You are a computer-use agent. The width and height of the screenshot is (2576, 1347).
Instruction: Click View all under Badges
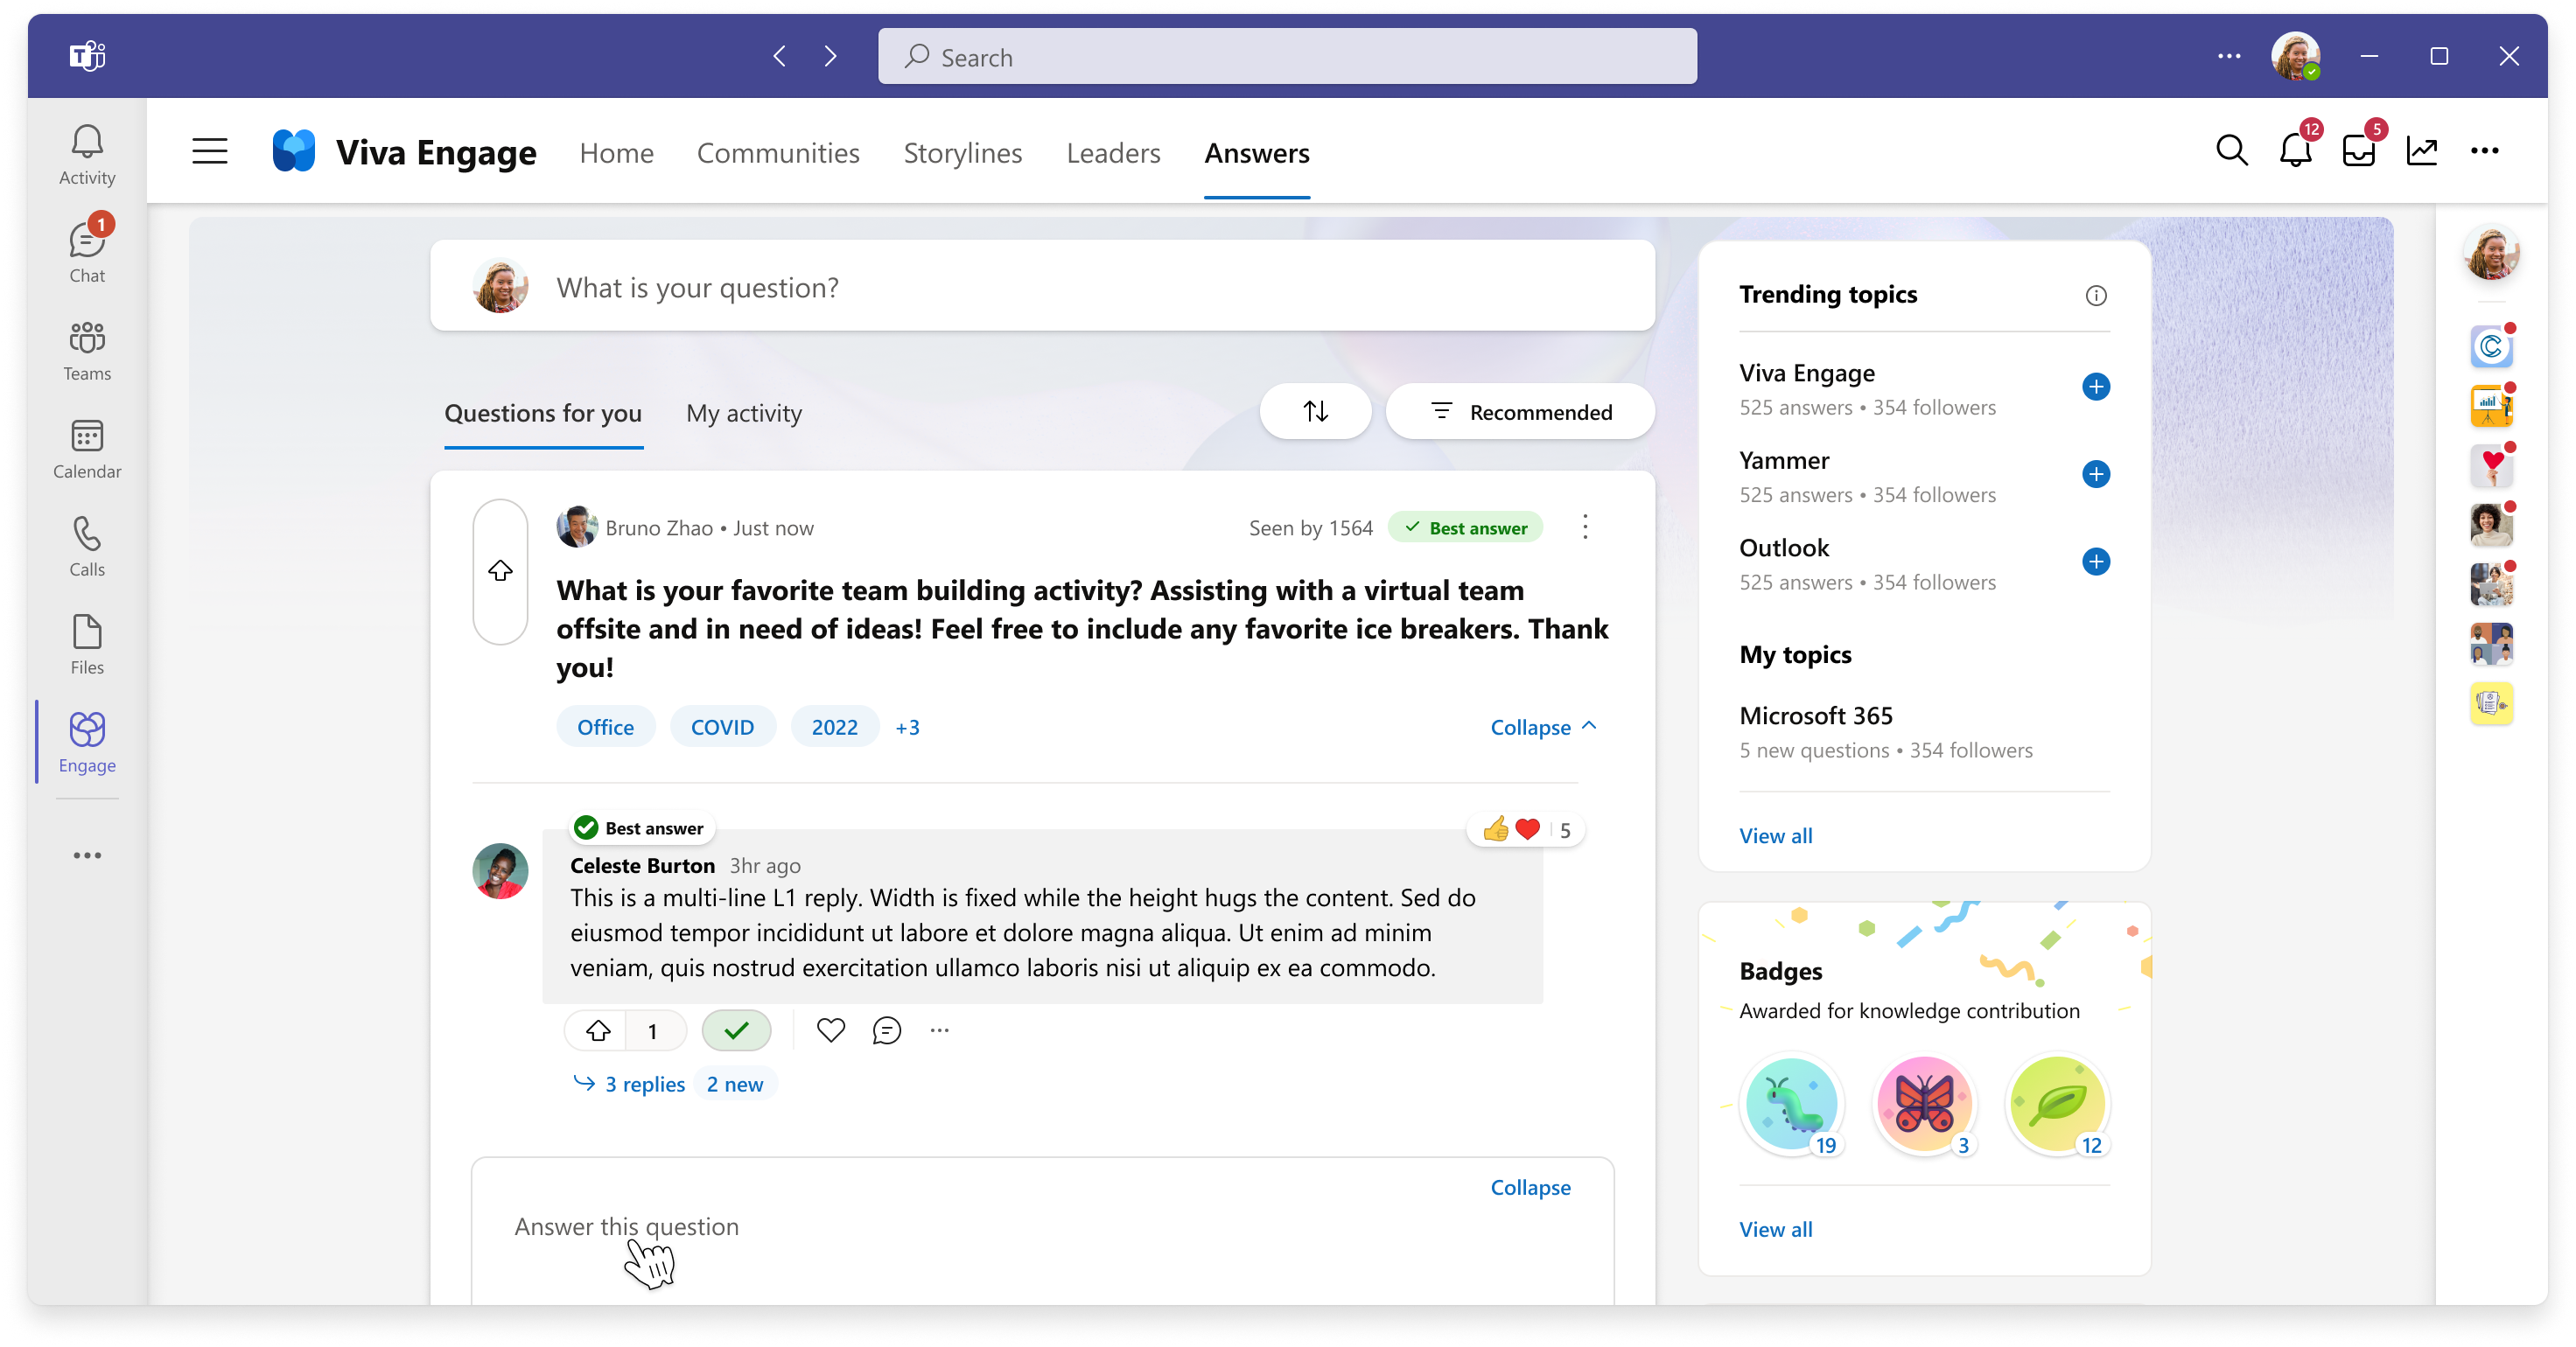pos(1774,1226)
